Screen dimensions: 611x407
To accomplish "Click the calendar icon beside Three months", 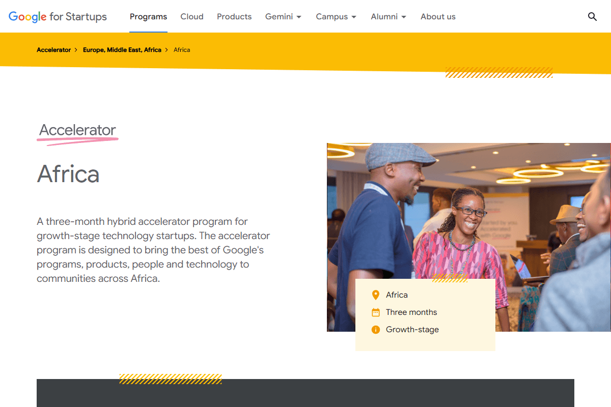I will (376, 312).
